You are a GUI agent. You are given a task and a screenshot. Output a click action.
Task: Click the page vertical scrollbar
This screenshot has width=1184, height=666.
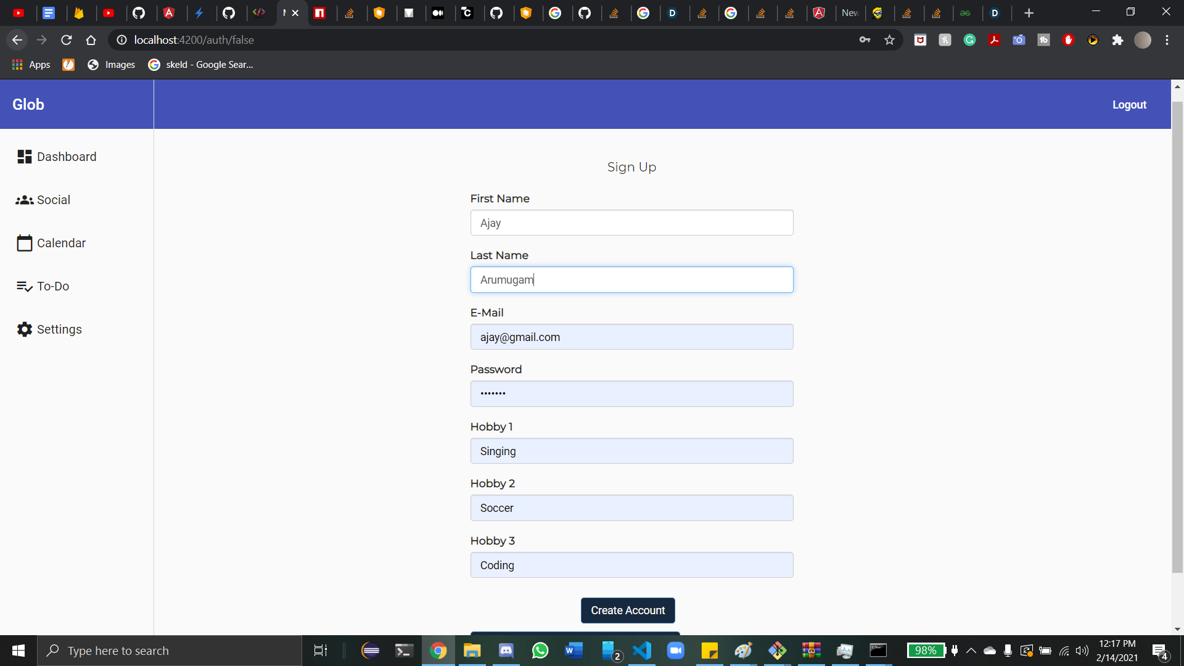(1177, 336)
